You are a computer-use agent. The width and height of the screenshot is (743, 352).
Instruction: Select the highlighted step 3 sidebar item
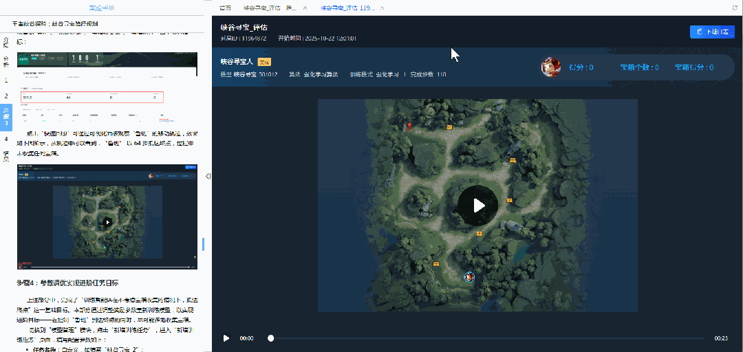[6, 117]
